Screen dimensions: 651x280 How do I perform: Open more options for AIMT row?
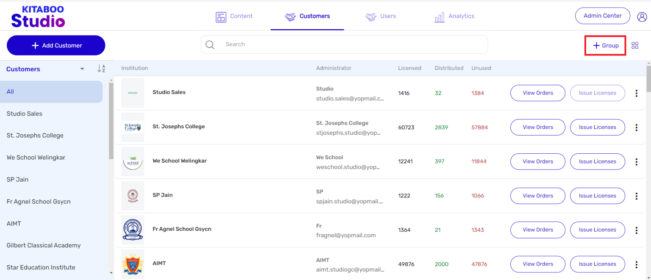[636, 264]
